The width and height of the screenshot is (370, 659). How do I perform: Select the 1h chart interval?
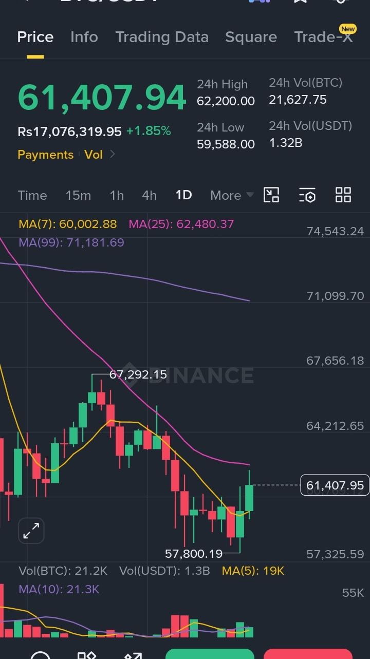point(117,195)
